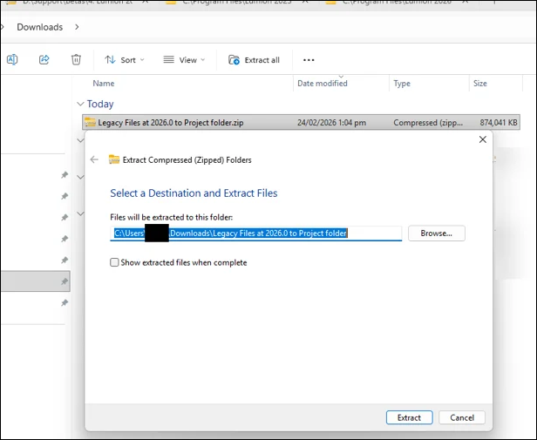Click the destination folder path field
537x440 pixels.
(x=257, y=234)
